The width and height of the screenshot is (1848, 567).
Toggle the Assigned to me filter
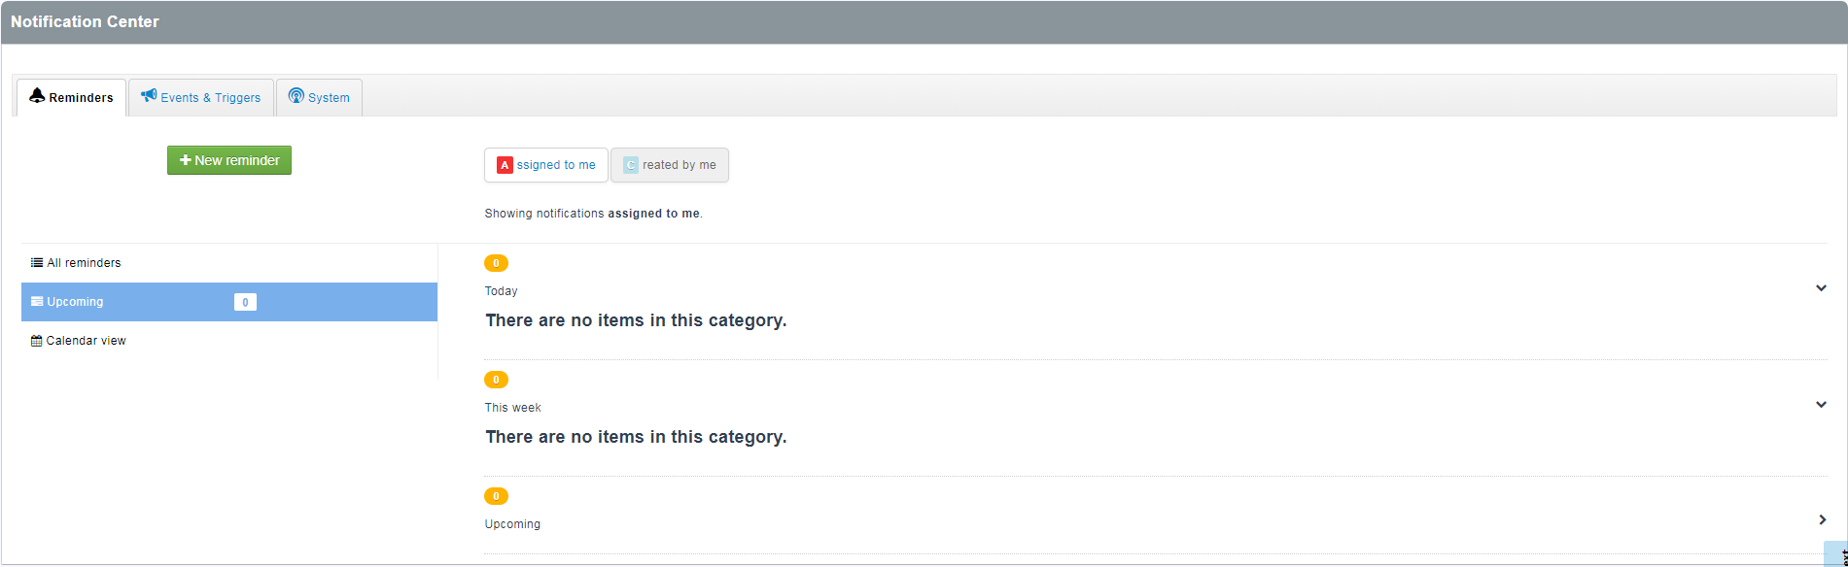546,165
